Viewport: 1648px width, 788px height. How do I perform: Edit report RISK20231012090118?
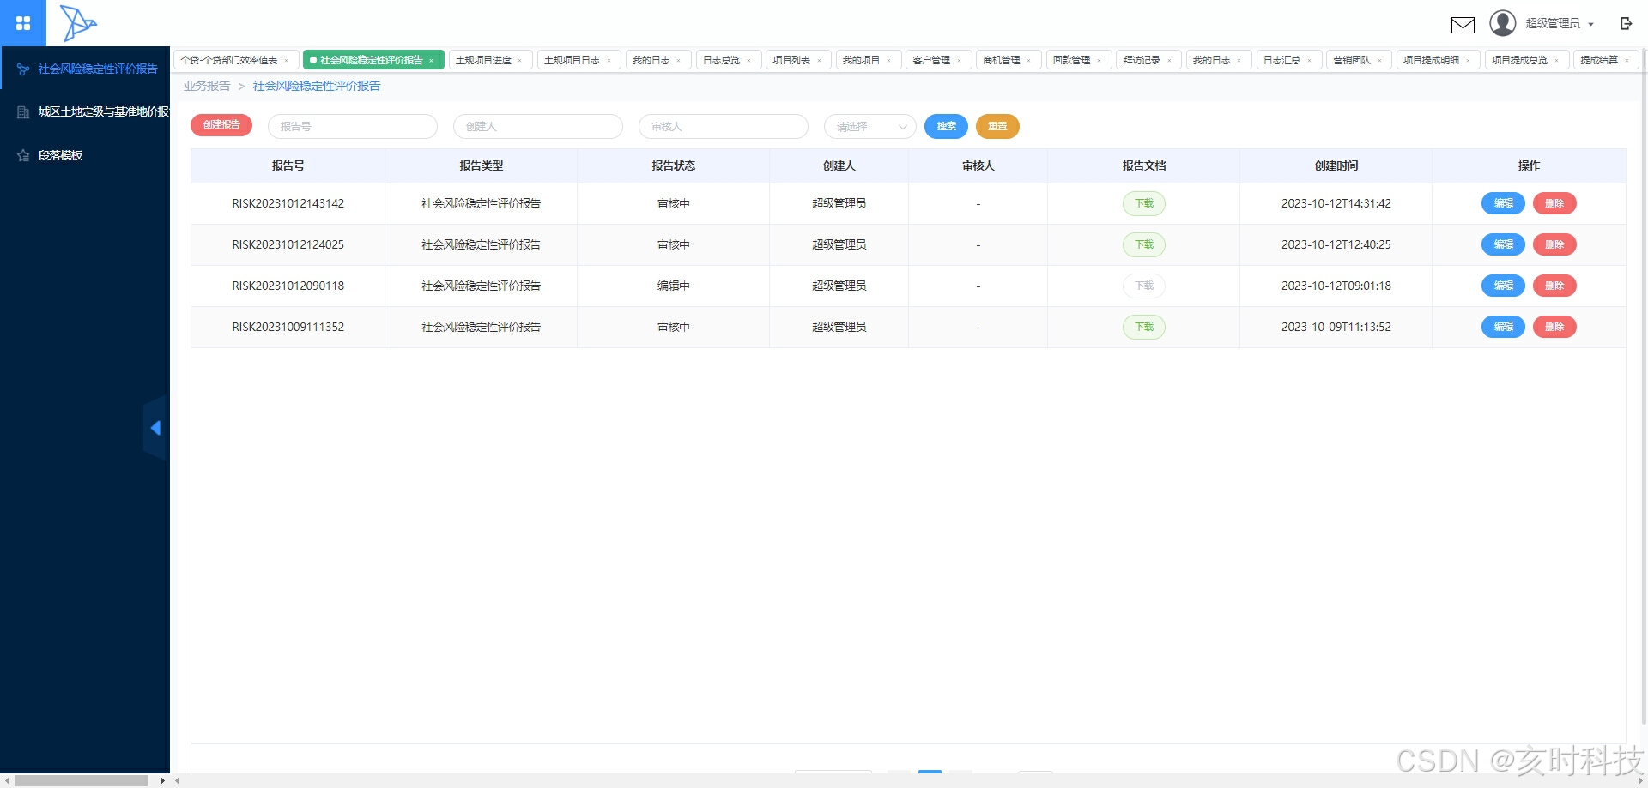tap(1503, 286)
